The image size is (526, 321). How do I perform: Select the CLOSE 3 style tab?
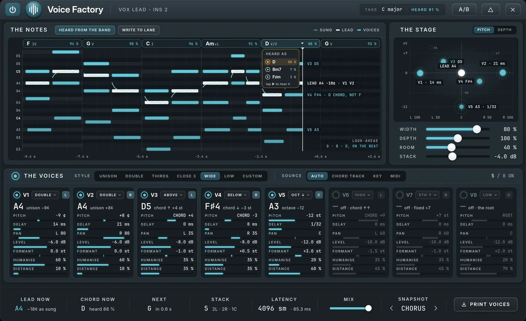click(186, 176)
